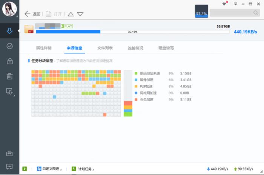The width and height of the screenshot is (264, 175).
Task: Open the private space lock icon
Action: (9, 61)
